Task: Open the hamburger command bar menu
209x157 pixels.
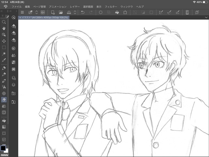Action: pyautogui.click(x=22, y=12)
